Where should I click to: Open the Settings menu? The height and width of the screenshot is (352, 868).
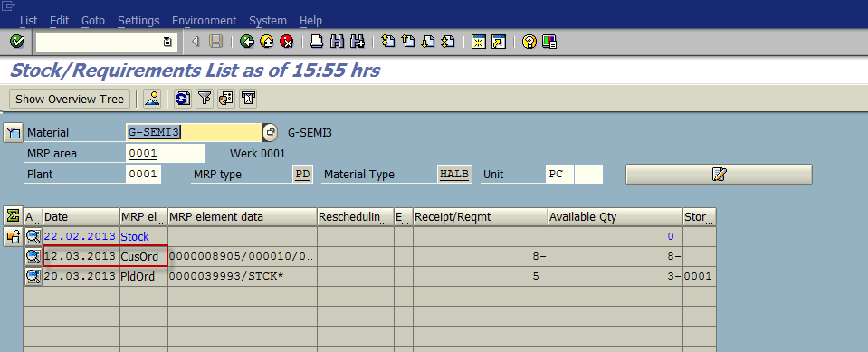pyautogui.click(x=138, y=21)
